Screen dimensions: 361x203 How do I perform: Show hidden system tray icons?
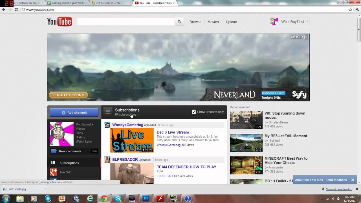[322, 199]
